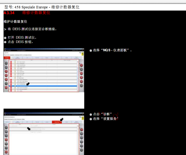Open the diagnostics tab screenshot thumbnail
The image size is (186, 155).
(44, 134)
